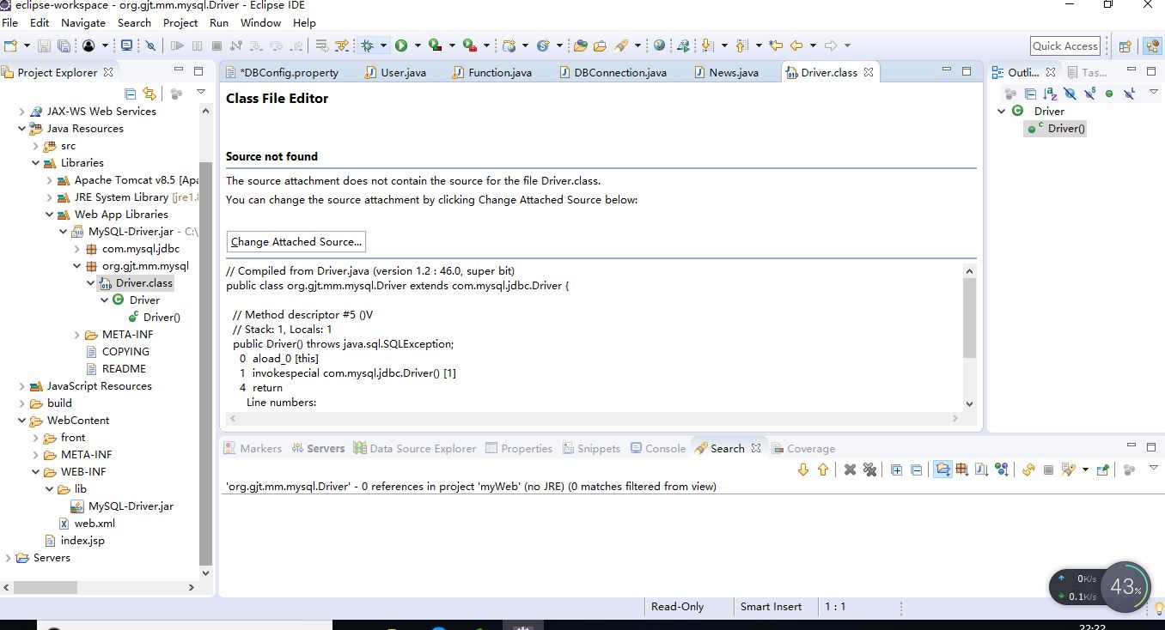This screenshot has height=630, width=1165.
Task: Select index.jsp in Project Explorer
Action: point(75,541)
